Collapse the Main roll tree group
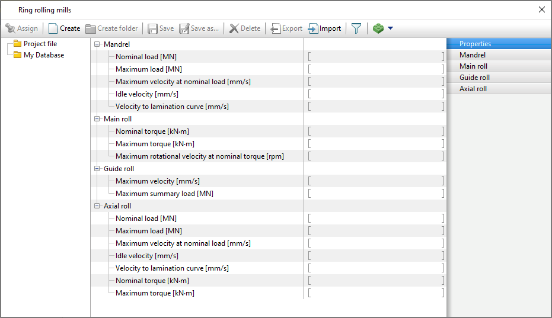552x318 pixels. pos(97,119)
